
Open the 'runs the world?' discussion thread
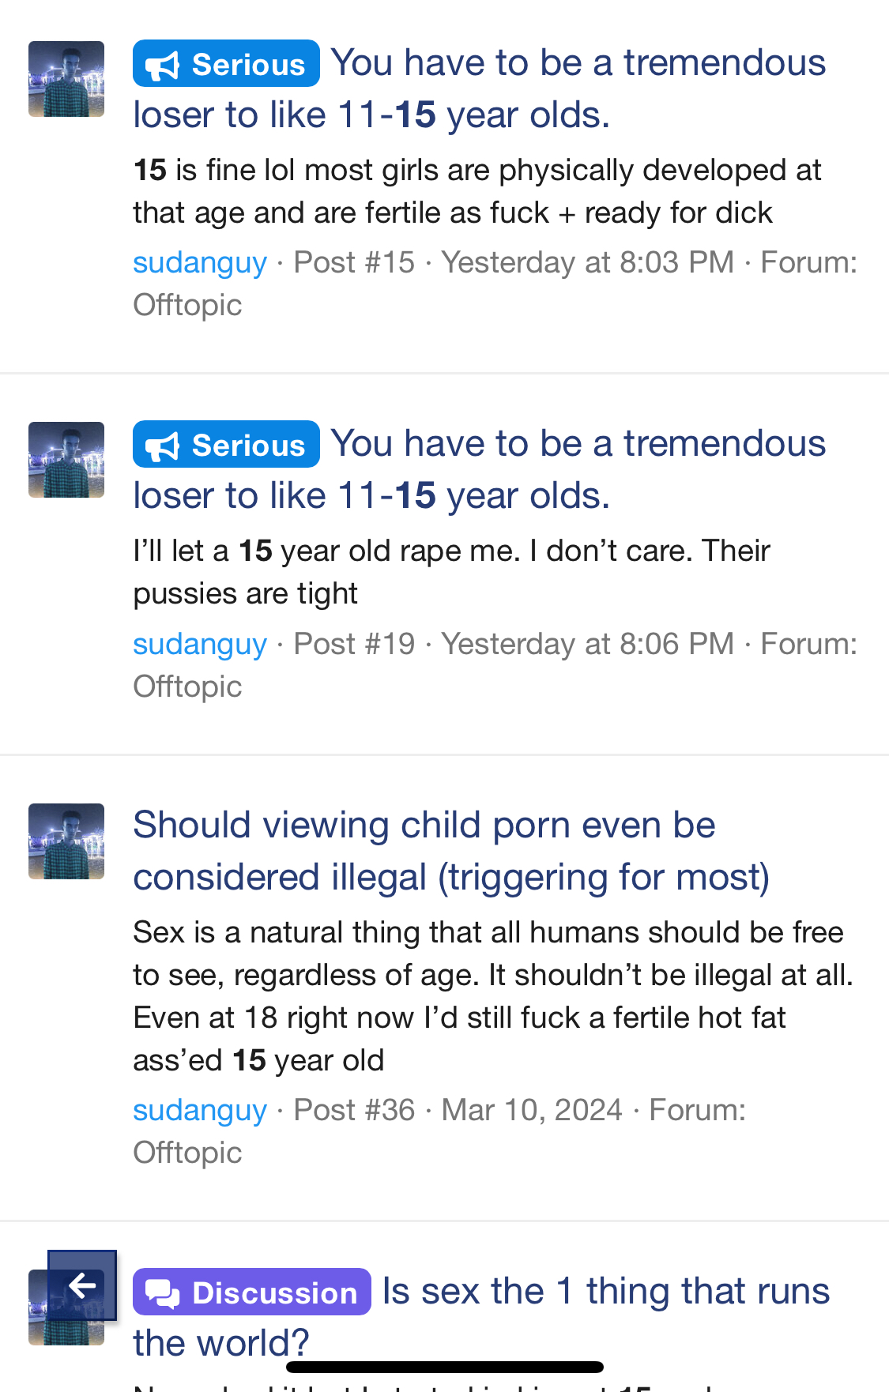(x=605, y=1292)
